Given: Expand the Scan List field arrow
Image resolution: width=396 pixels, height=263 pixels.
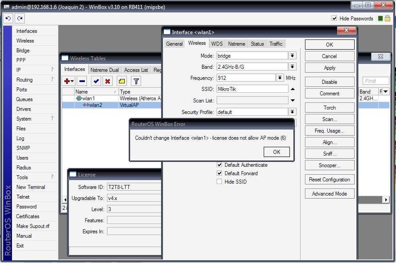Looking at the screenshot, I should pyautogui.click(x=293, y=101).
